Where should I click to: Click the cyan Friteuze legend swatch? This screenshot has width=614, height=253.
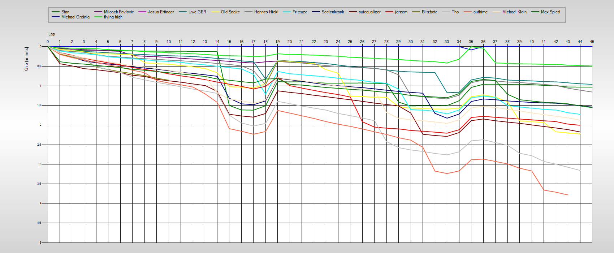tap(287, 12)
